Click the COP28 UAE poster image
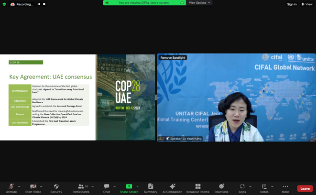Viewport: 316px width, 195px height. click(126, 97)
